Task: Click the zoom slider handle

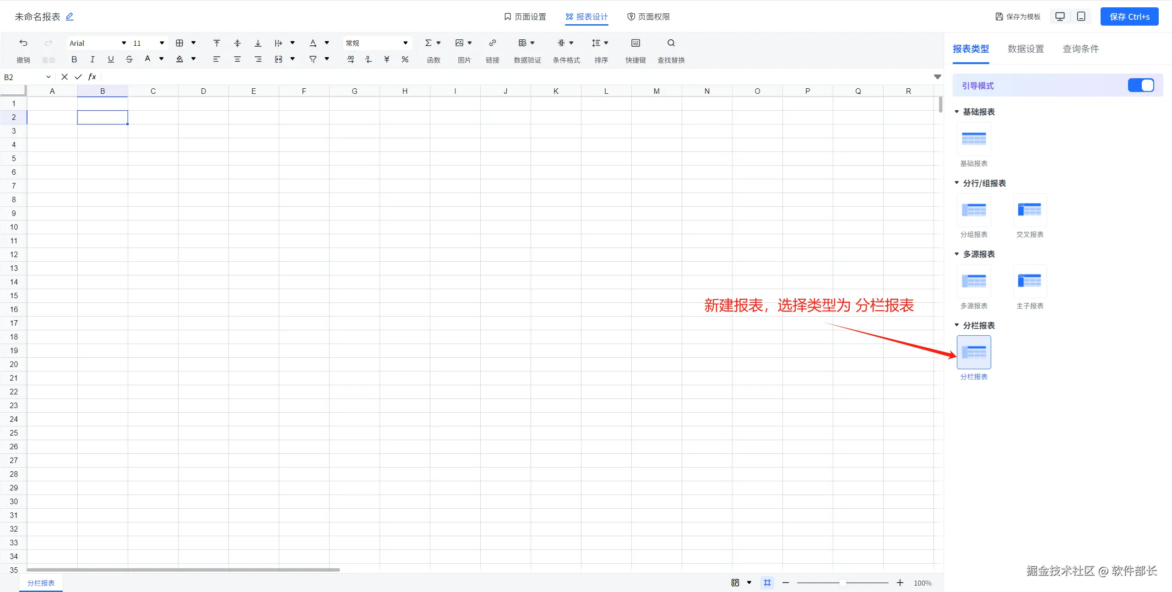Action: coord(842,582)
